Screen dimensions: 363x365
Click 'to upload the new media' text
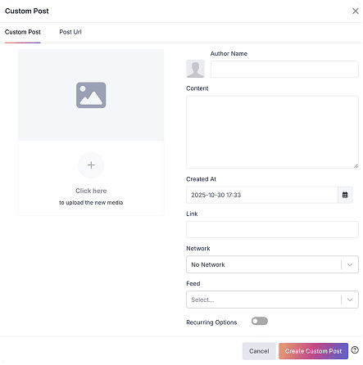[91, 203]
